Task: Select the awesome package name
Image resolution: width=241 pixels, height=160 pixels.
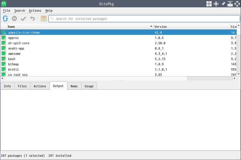Action: [14, 54]
